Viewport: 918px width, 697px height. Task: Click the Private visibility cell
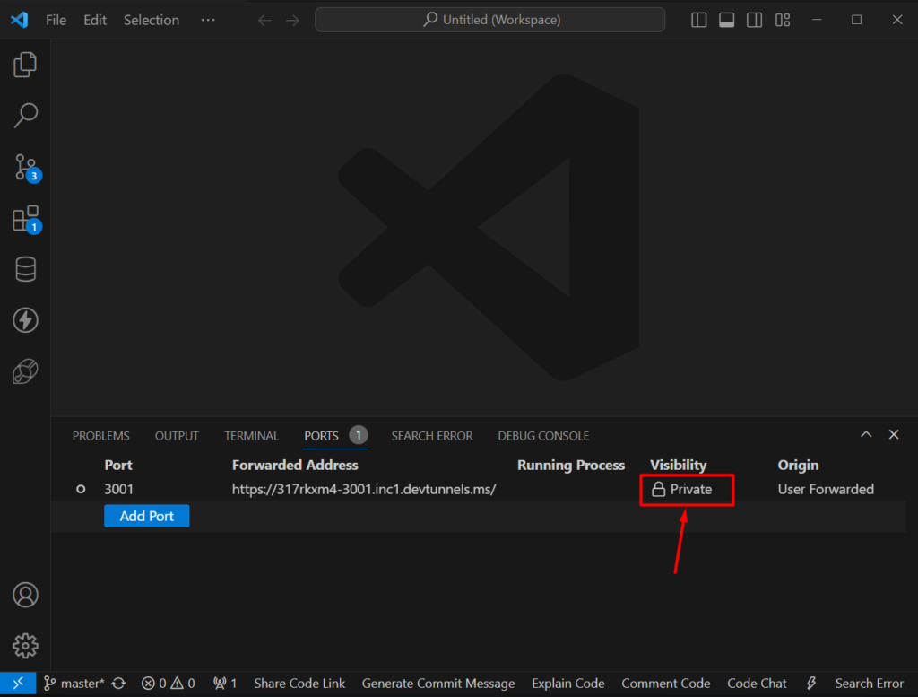[x=683, y=489]
